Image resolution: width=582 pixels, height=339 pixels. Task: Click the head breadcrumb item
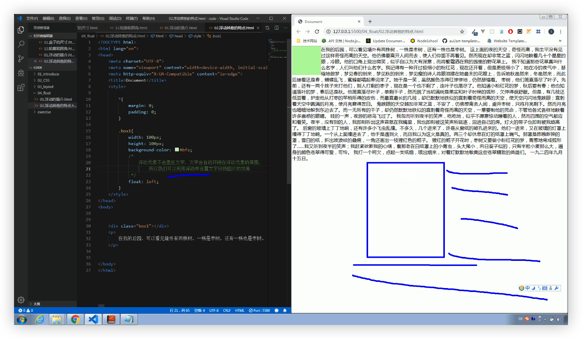(176, 36)
